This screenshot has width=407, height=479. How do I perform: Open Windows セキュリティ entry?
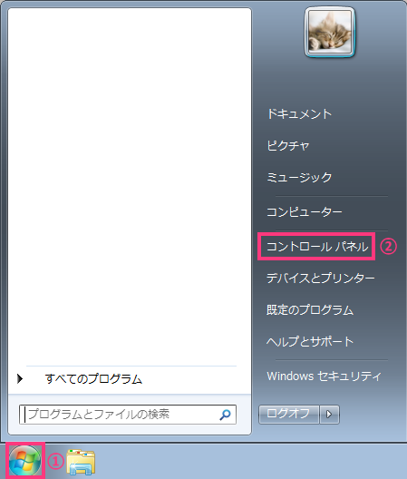click(324, 376)
